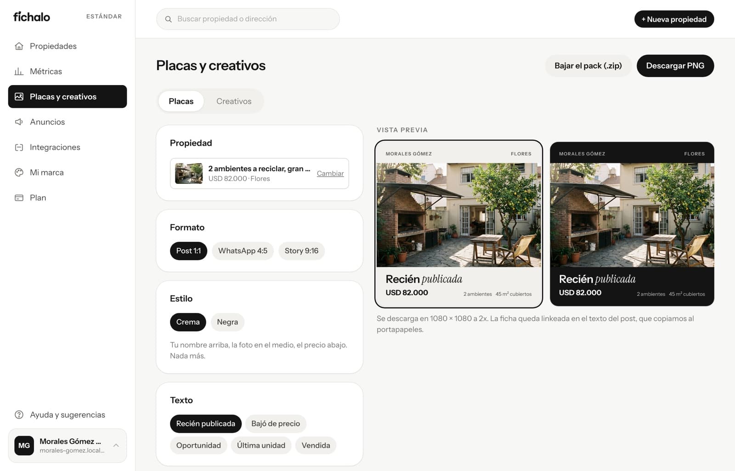Click the Cambiar link

pos(330,173)
